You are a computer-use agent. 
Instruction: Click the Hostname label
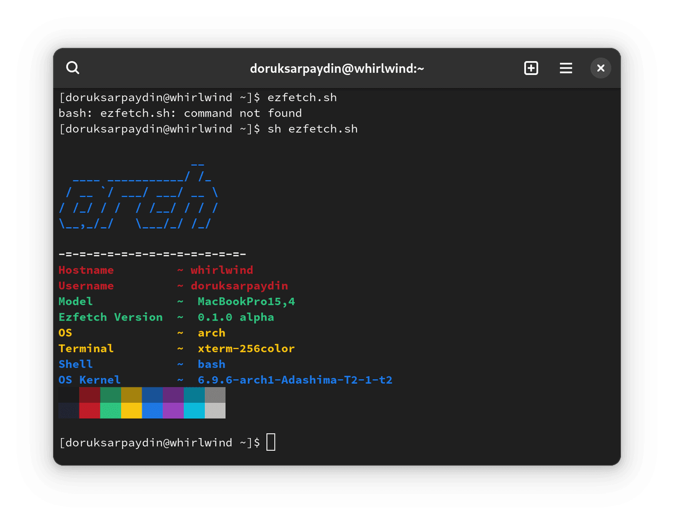[86, 270]
